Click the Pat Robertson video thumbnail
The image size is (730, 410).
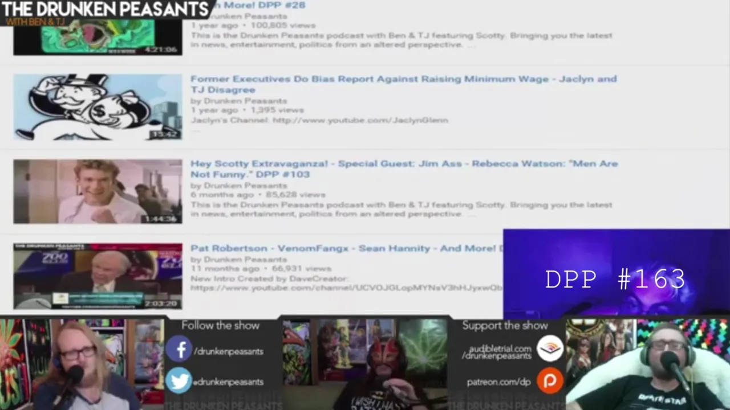pyautogui.click(x=98, y=276)
